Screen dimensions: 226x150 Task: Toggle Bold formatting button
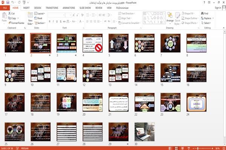pyautogui.click(x=49, y=21)
